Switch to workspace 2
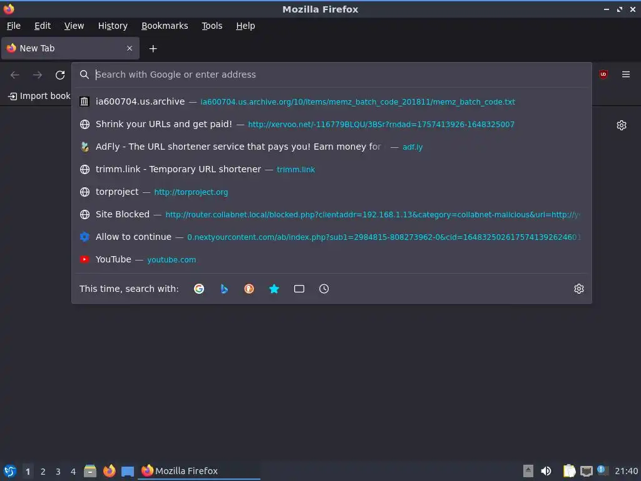 coord(43,472)
